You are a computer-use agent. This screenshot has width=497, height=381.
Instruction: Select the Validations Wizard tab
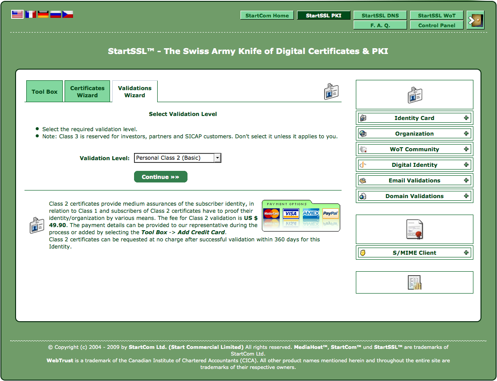click(x=134, y=91)
